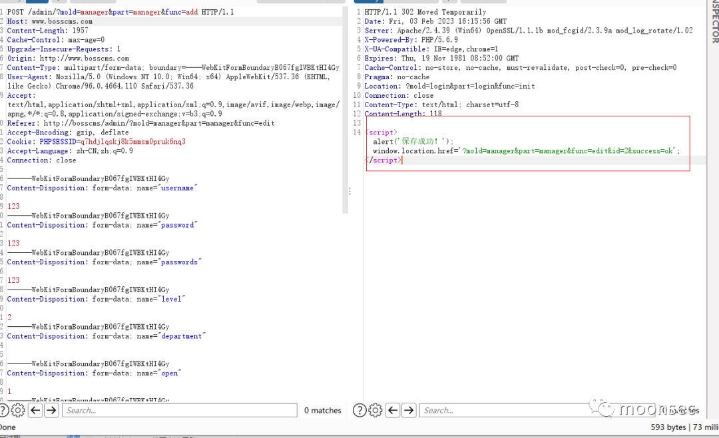Click the Accept-Language header
Viewport: 719px width, 438px height.
(x=70, y=150)
